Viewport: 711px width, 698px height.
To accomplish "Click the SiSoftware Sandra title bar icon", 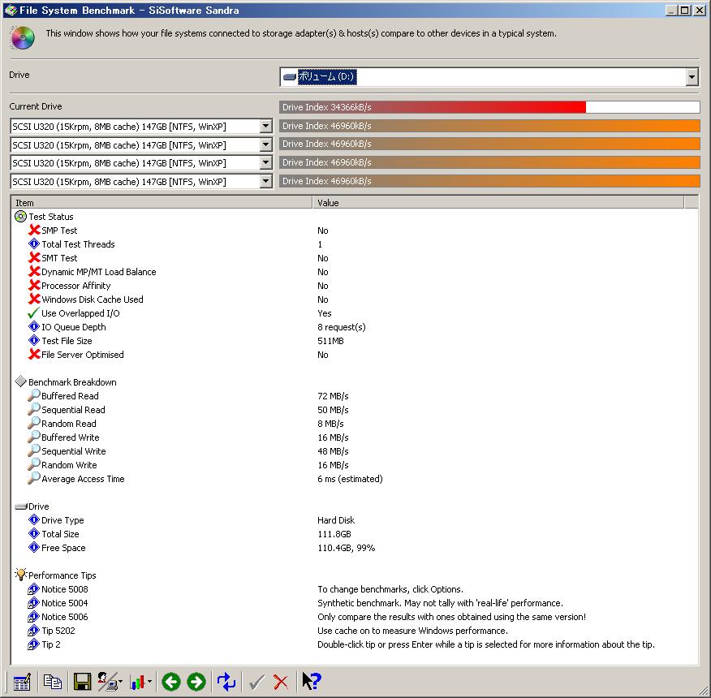I will pos(11,10).
